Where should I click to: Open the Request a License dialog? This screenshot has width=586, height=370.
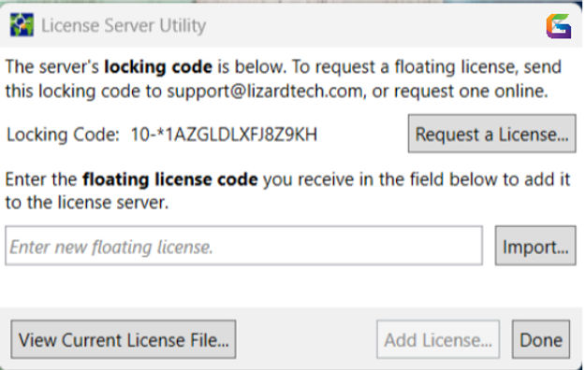(x=491, y=134)
